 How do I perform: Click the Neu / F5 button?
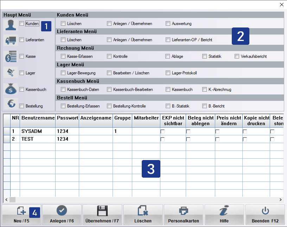(x=21, y=215)
